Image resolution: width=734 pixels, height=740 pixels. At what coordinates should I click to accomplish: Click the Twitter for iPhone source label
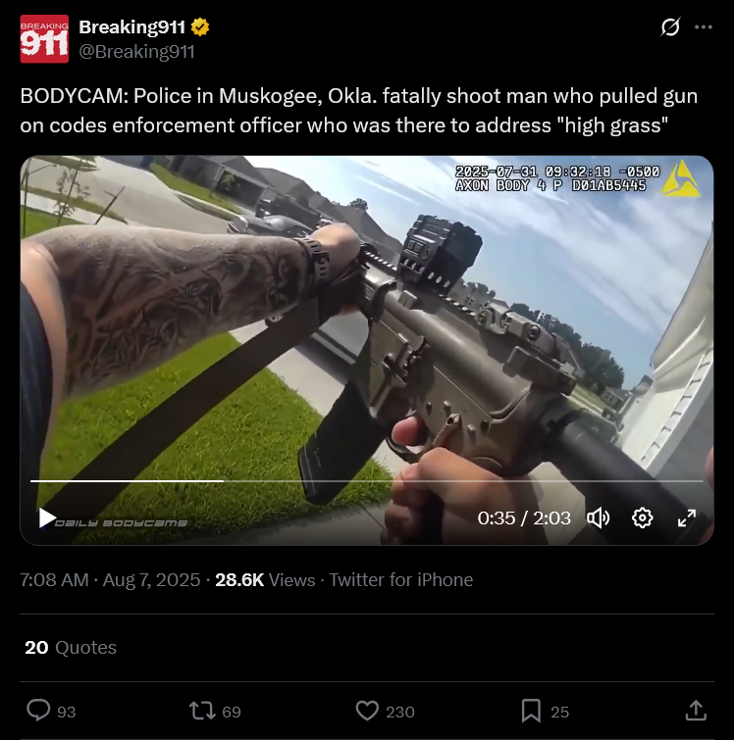[x=400, y=579]
